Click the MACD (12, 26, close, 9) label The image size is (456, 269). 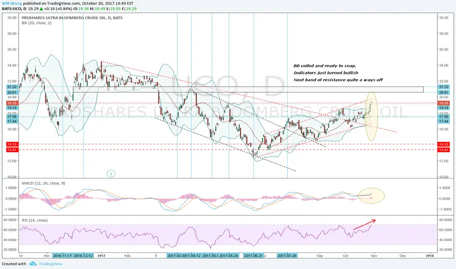pos(44,183)
